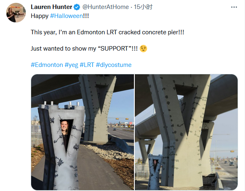This screenshot has width=245, height=191.
Task: Click the traffic lights in left photo
Action: (122, 119)
